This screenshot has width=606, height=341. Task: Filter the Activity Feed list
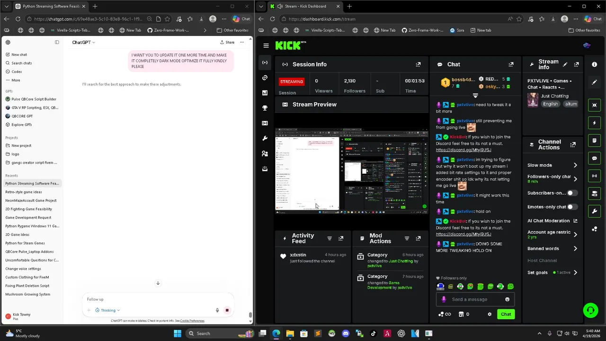[330, 238]
